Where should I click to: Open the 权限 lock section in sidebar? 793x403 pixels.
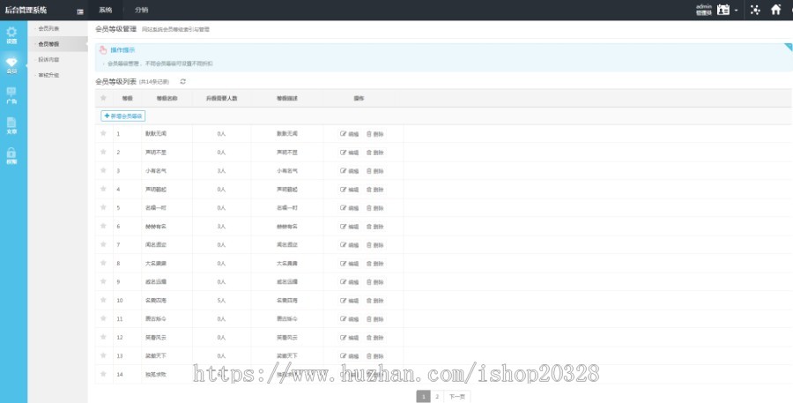11,156
